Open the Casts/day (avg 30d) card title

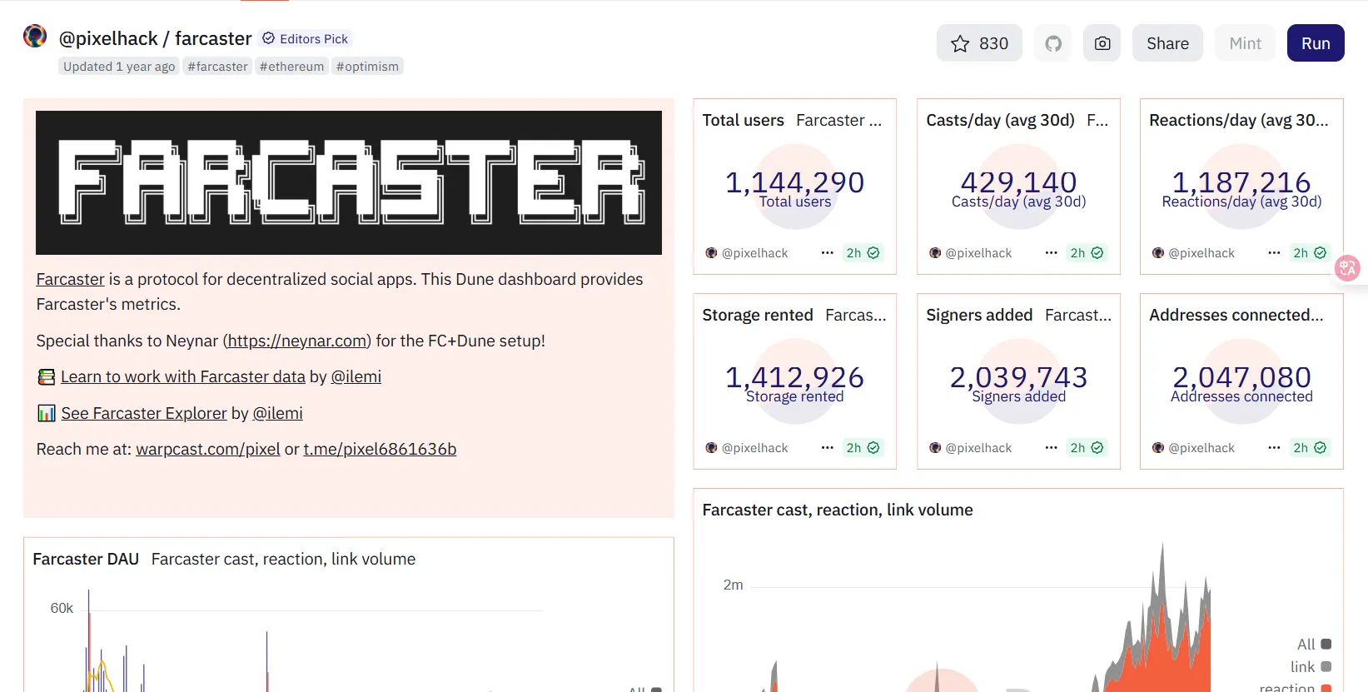pos(1000,120)
